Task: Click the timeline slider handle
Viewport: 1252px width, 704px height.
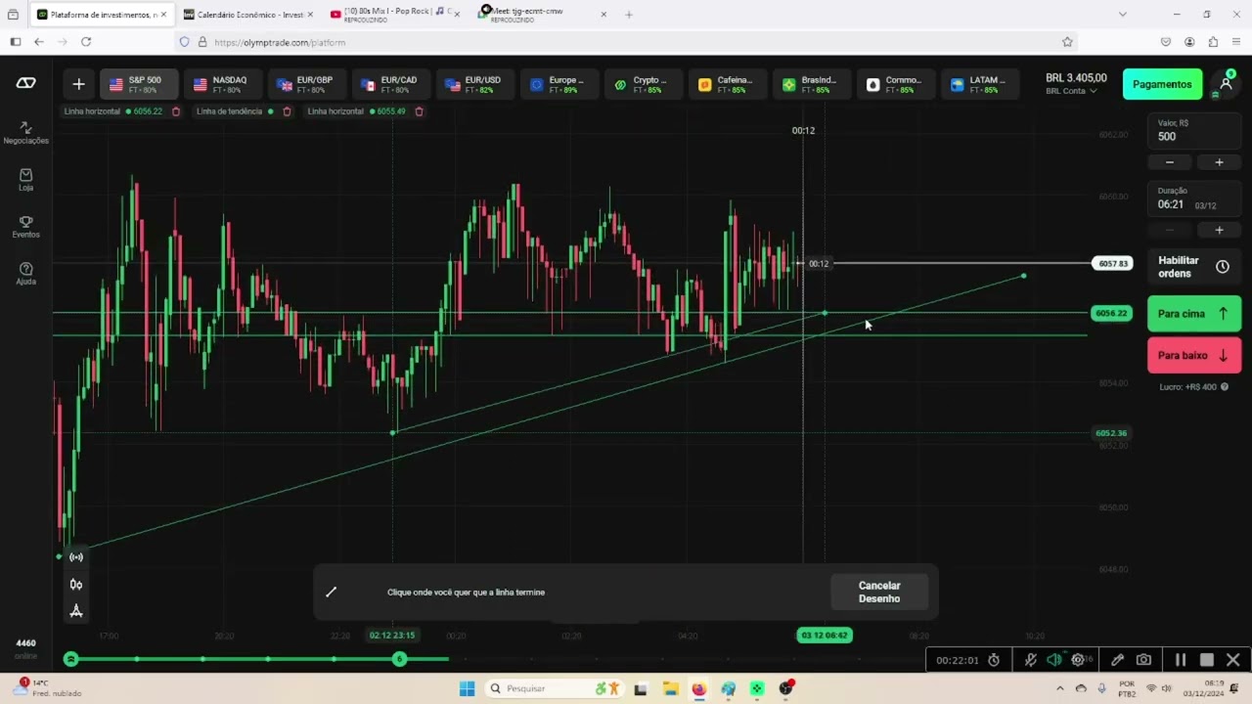Action: [x=399, y=659]
